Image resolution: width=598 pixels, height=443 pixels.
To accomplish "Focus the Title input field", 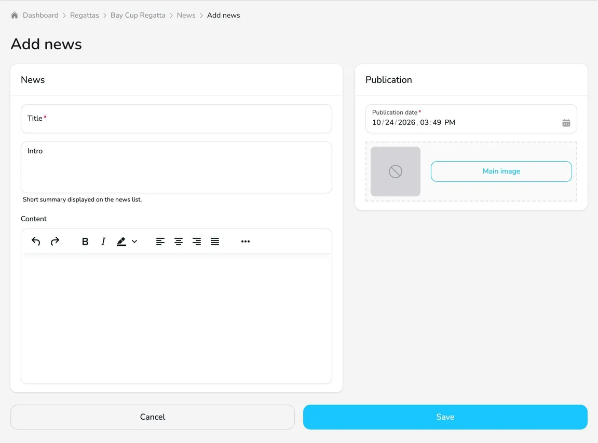I will coord(176,119).
